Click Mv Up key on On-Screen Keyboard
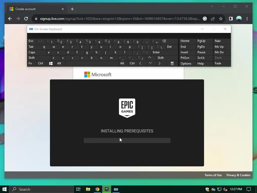The width and height of the screenshot is (257, 193). [222, 47]
